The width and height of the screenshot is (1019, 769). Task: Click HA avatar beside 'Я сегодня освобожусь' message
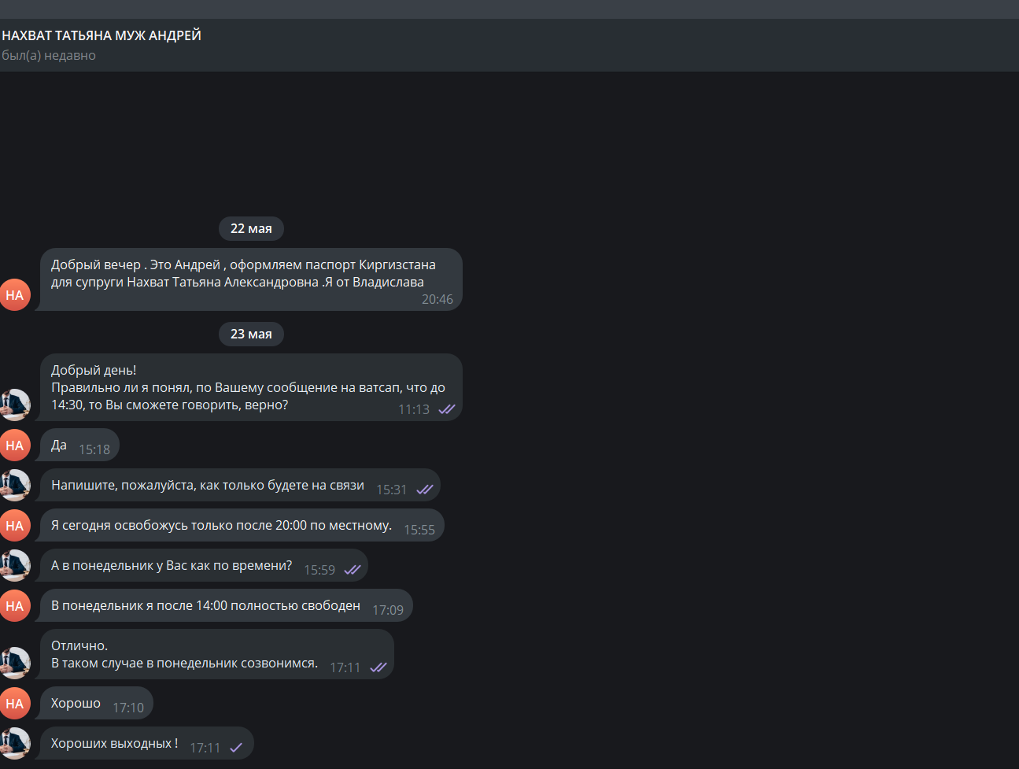[15, 526]
